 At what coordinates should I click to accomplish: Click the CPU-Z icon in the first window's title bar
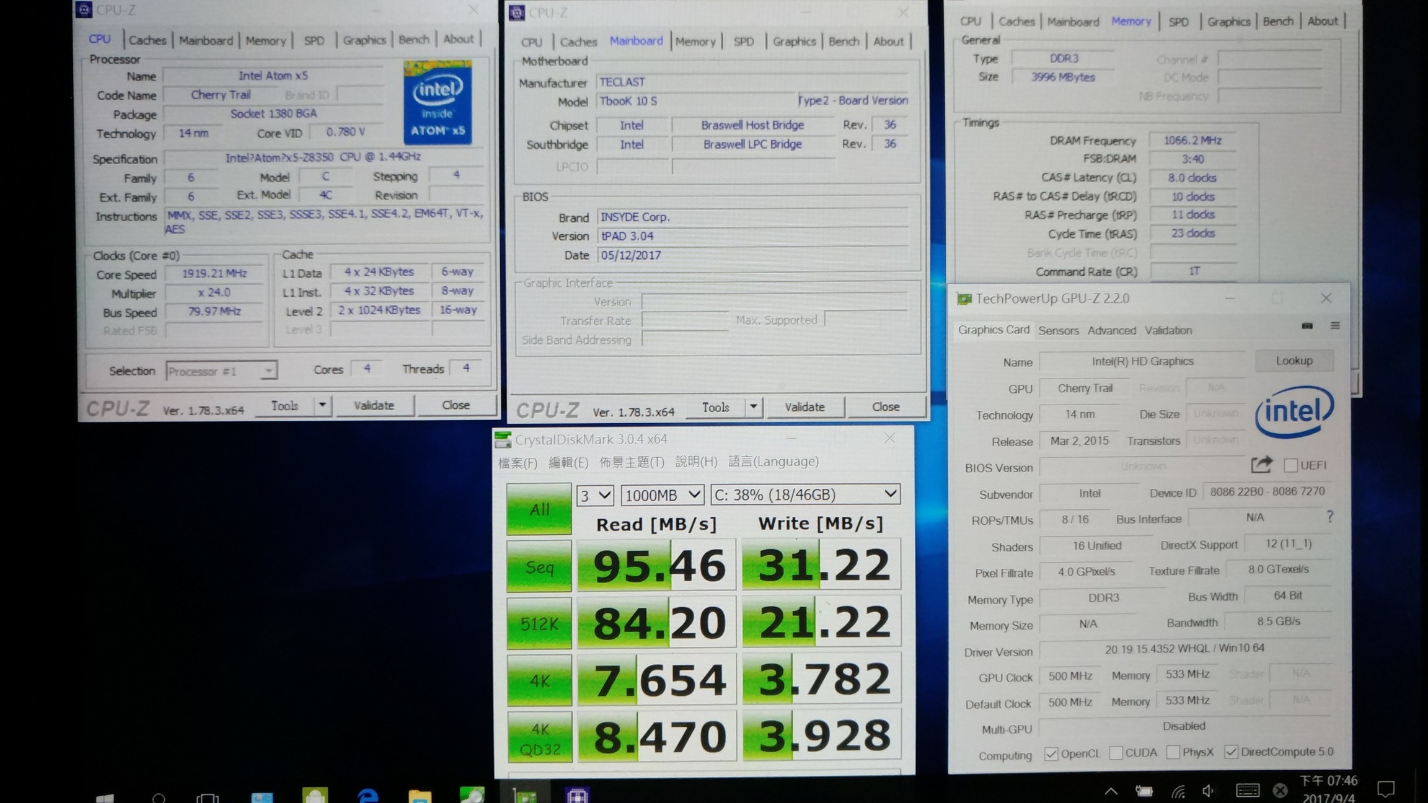point(84,10)
